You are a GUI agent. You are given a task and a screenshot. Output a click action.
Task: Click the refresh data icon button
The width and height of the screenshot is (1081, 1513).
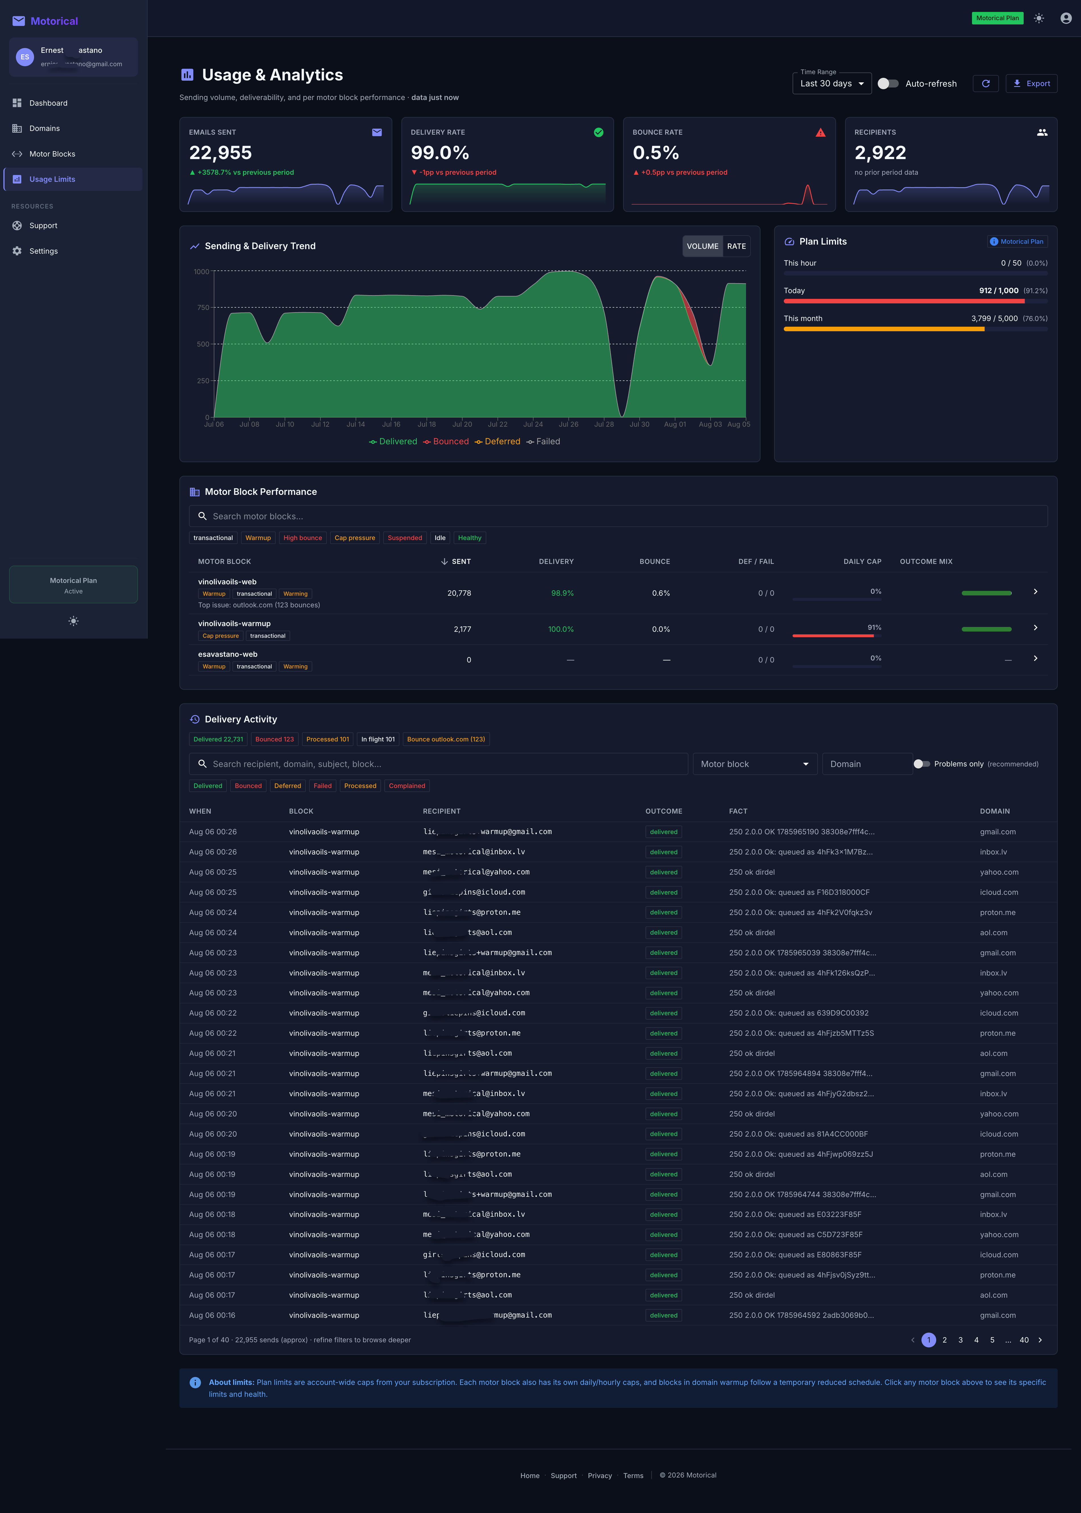click(x=986, y=84)
